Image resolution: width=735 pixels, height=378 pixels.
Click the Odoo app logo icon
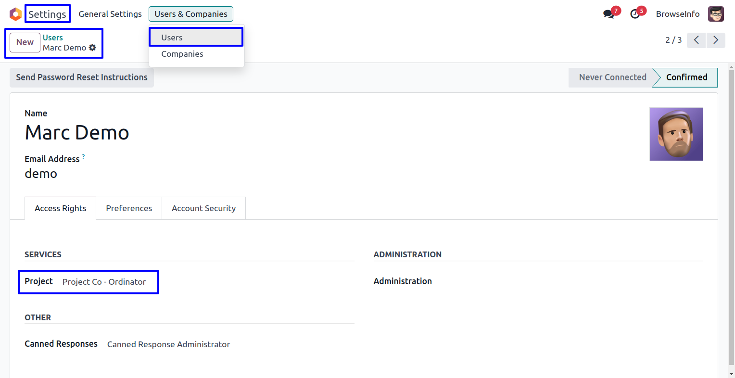coord(15,14)
